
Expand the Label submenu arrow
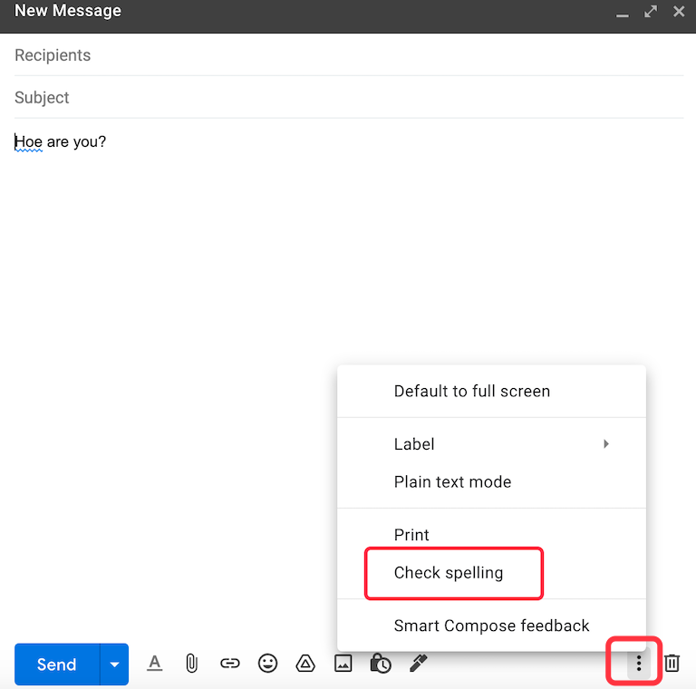pos(606,444)
